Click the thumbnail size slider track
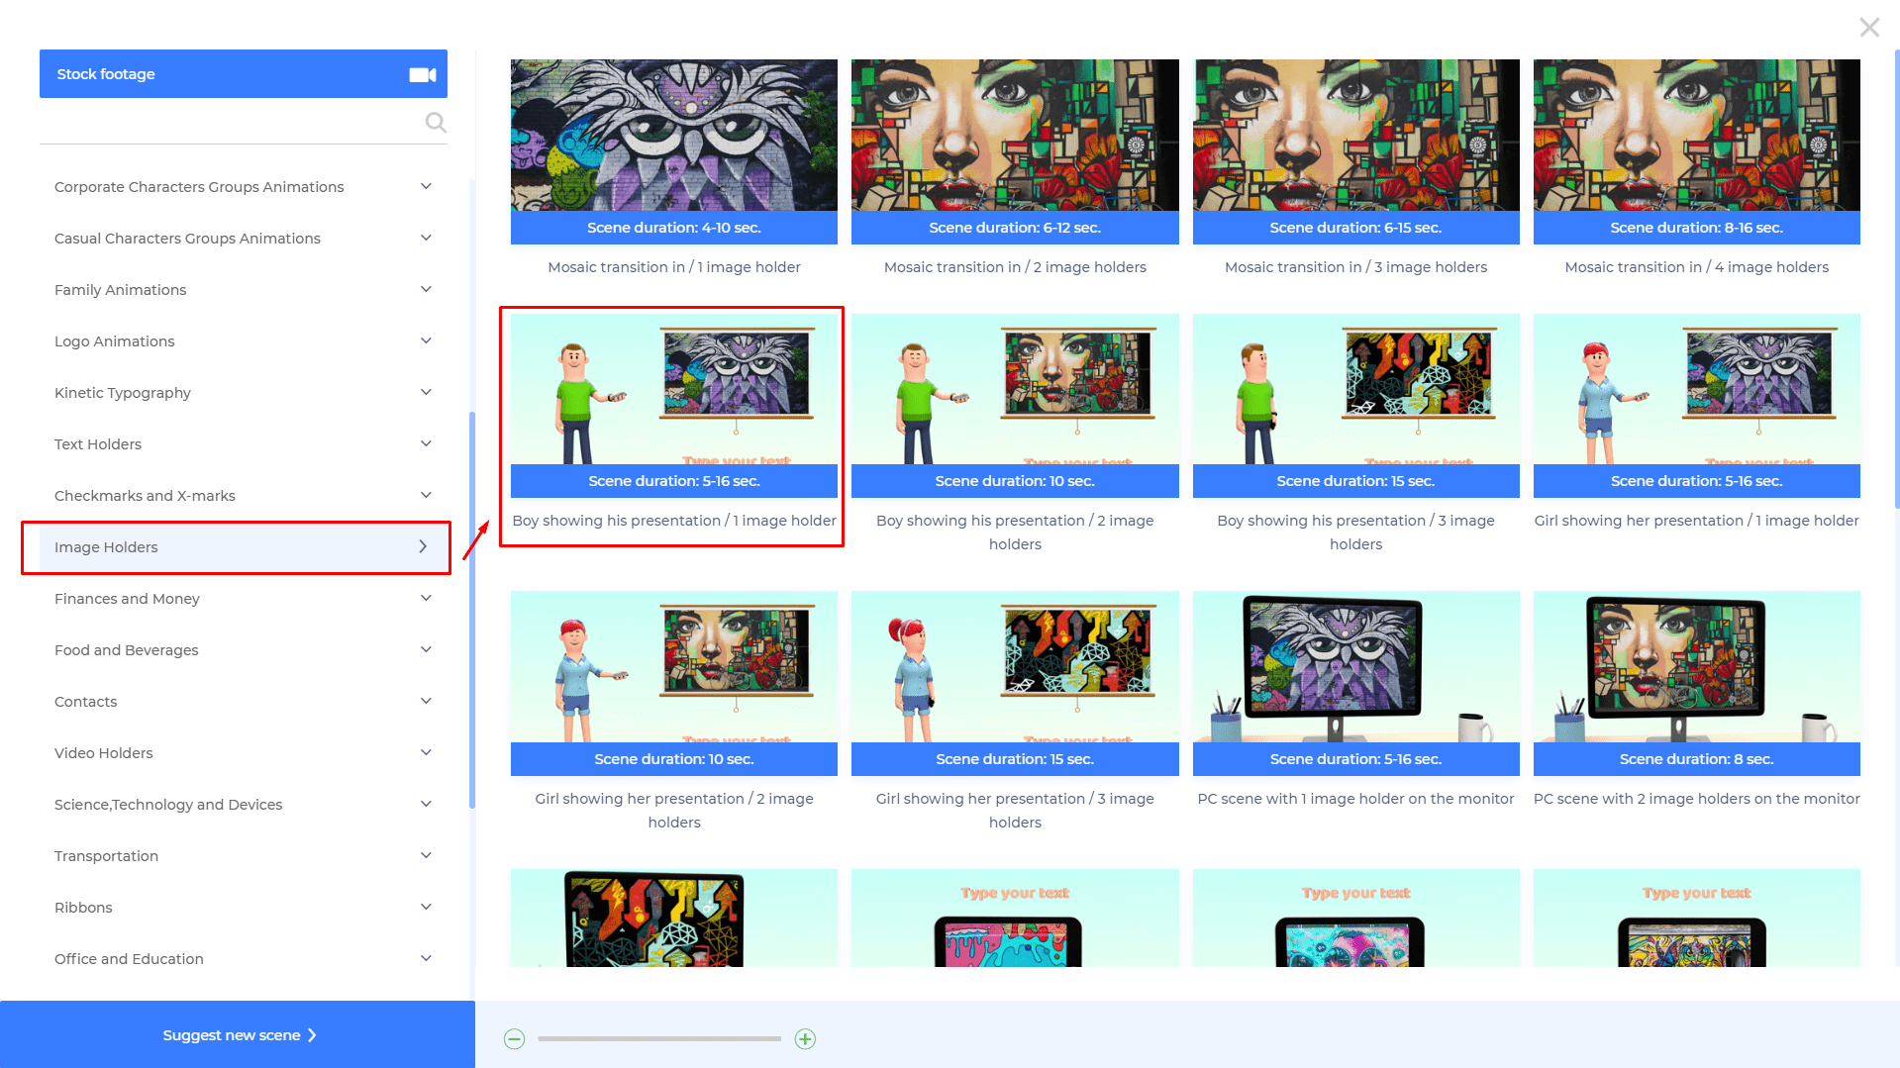Image resolution: width=1900 pixels, height=1068 pixels. pos(658,1038)
